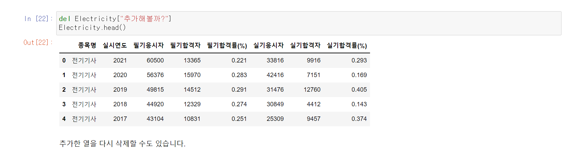Click year cell 2018
Screen dimensions: 568x164
[120, 104]
